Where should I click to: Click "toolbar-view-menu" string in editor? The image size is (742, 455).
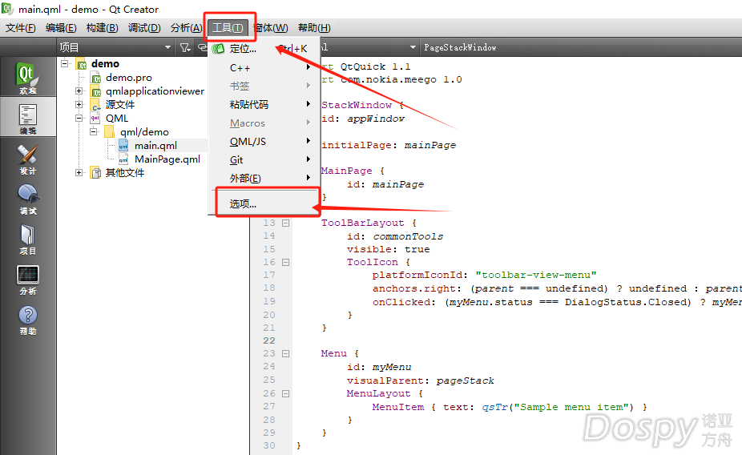click(x=536, y=275)
